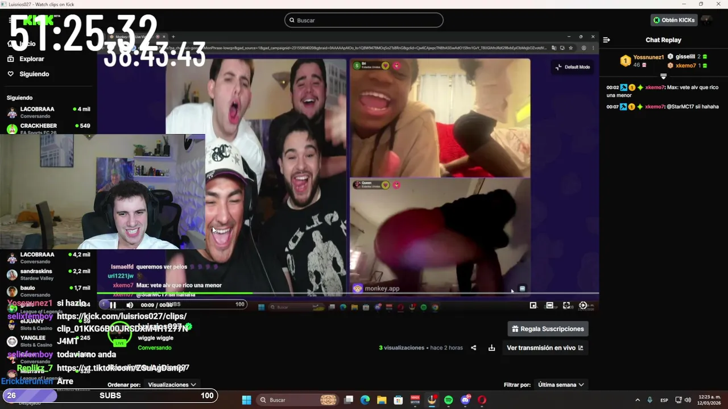728x409 pixels.
Task: Pause the clip playback
Action: (x=113, y=305)
